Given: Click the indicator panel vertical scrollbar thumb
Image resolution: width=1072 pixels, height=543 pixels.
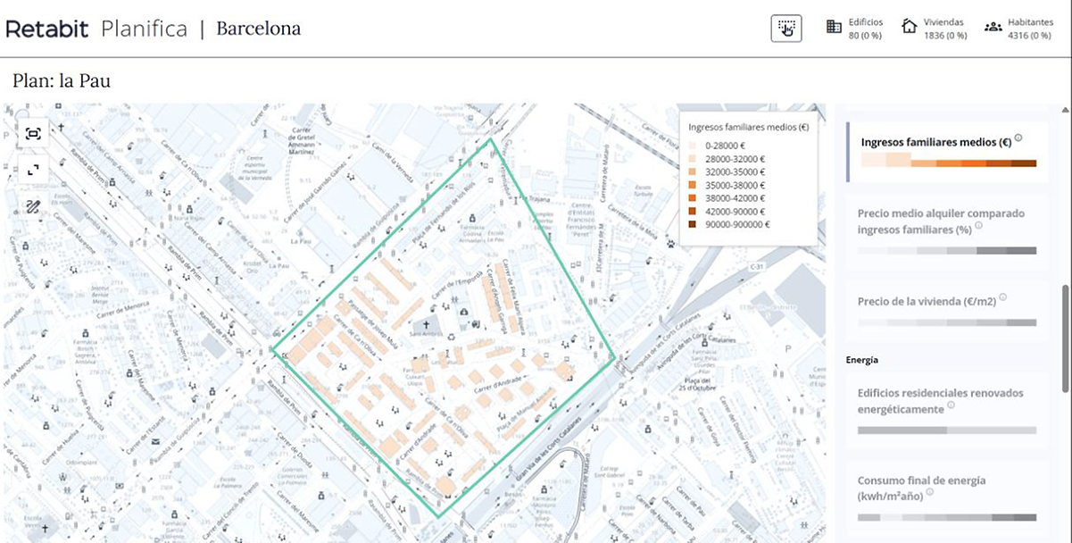Looking at the screenshot, I should (1064, 338).
